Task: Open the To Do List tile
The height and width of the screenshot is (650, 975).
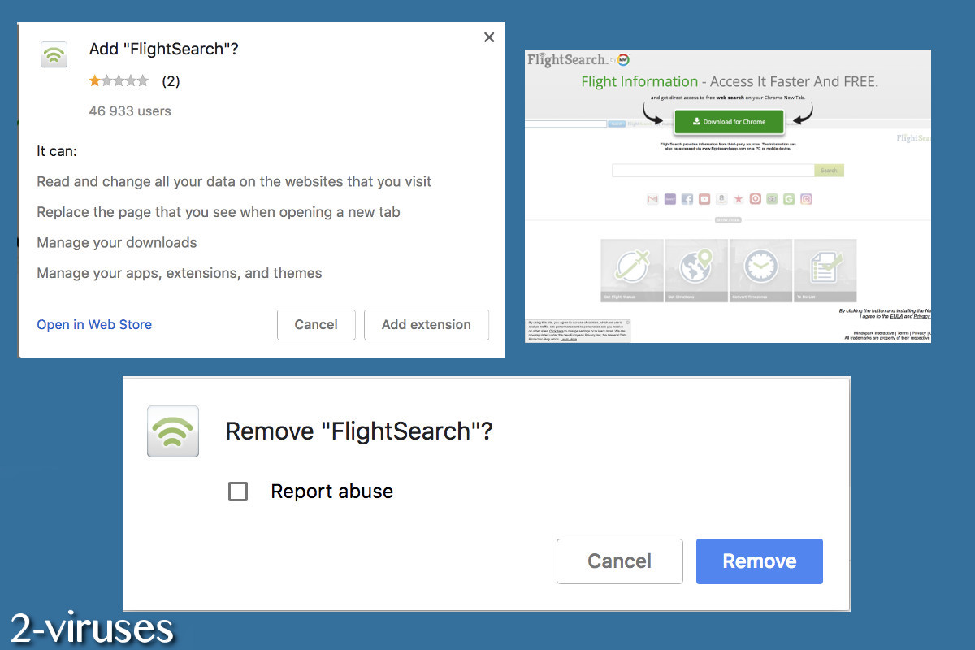Action: click(x=824, y=268)
